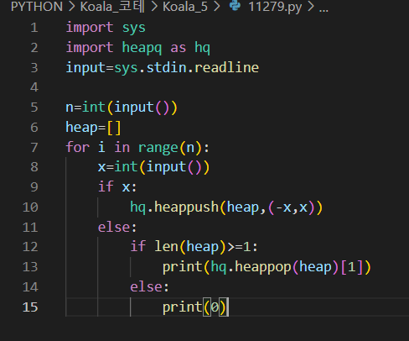
Task: Click the index '[1]' on line 13
Action: pyautogui.click(x=352, y=267)
